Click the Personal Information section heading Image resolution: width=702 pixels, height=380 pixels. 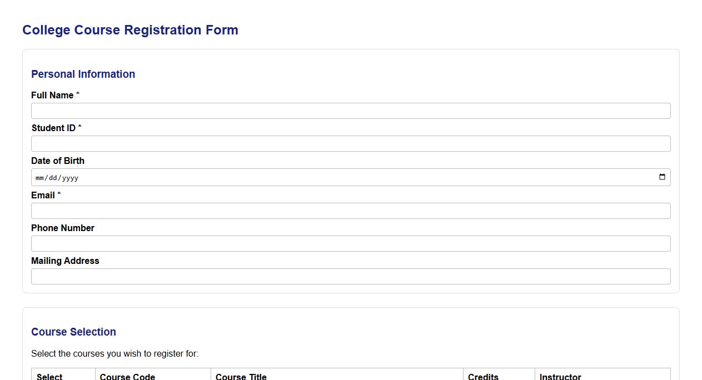[83, 74]
